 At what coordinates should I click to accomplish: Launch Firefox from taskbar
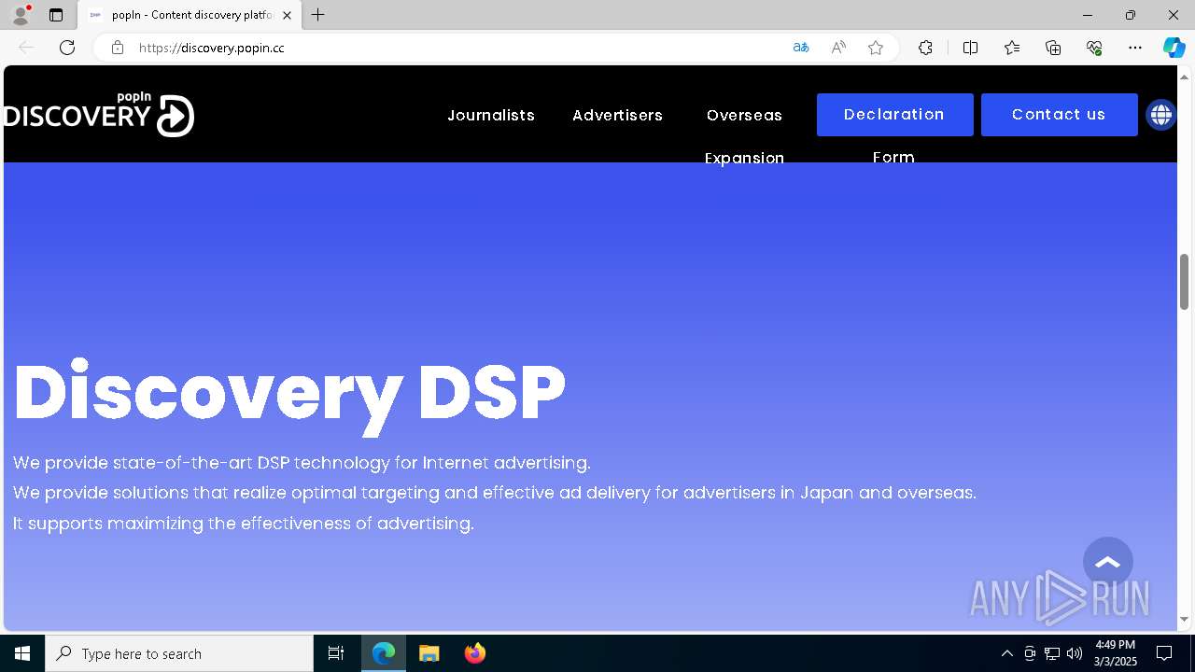475,653
